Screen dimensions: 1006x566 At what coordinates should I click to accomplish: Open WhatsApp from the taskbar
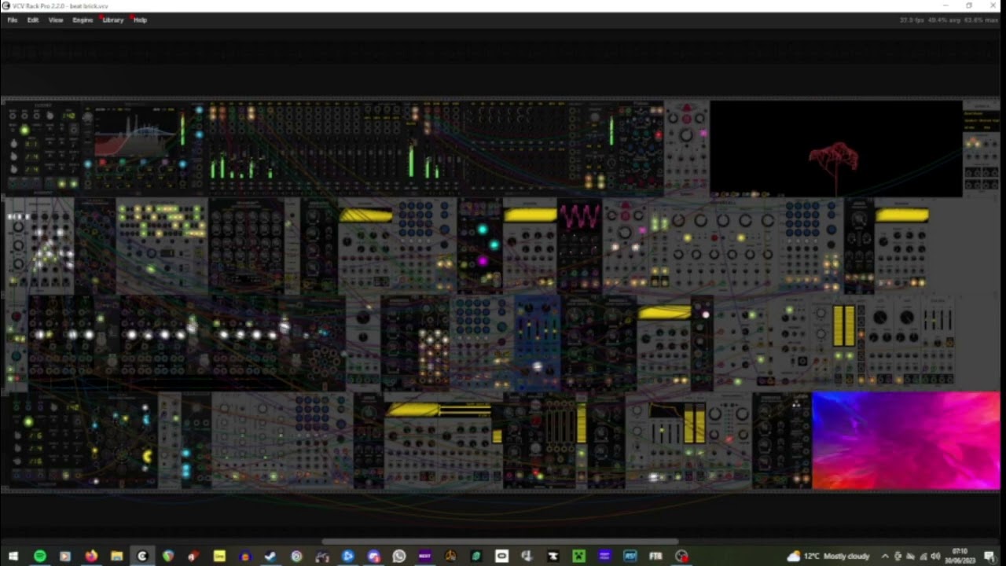398,556
